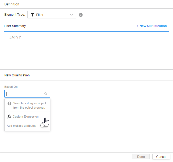173x162 pixels.
Task: Expand the Element Type chevron arrow
Action: [71, 15]
